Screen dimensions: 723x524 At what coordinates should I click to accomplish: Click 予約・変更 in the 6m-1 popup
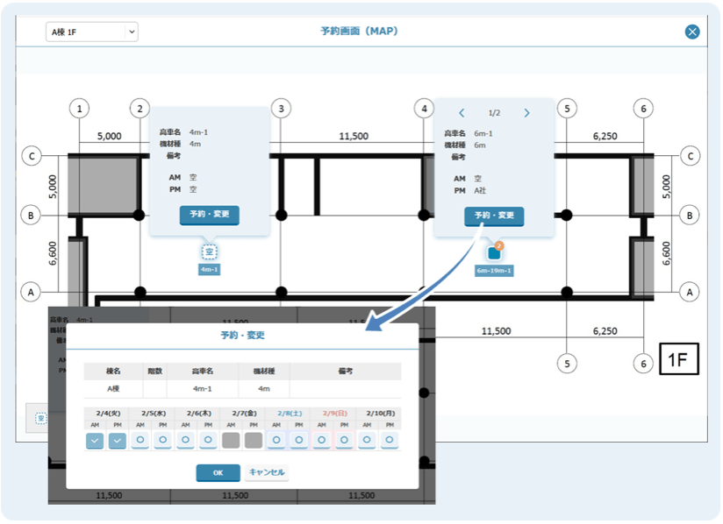(494, 216)
